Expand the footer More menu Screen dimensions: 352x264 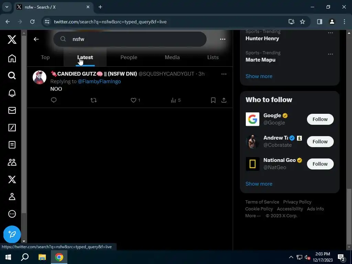click(253, 216)
